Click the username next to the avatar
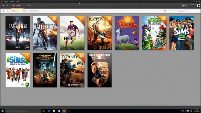The height and width of the screenshot is (113, 201). tap(193, 5)
